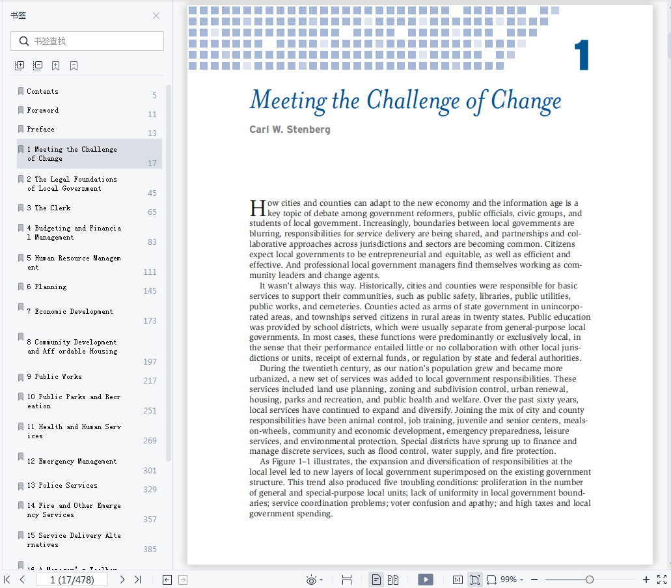Go back to the previous view
This screenshot has height=588, width=671.
pos(167,580)
